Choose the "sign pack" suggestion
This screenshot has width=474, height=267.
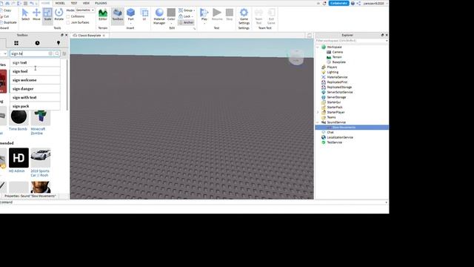(x=35, y=106)
